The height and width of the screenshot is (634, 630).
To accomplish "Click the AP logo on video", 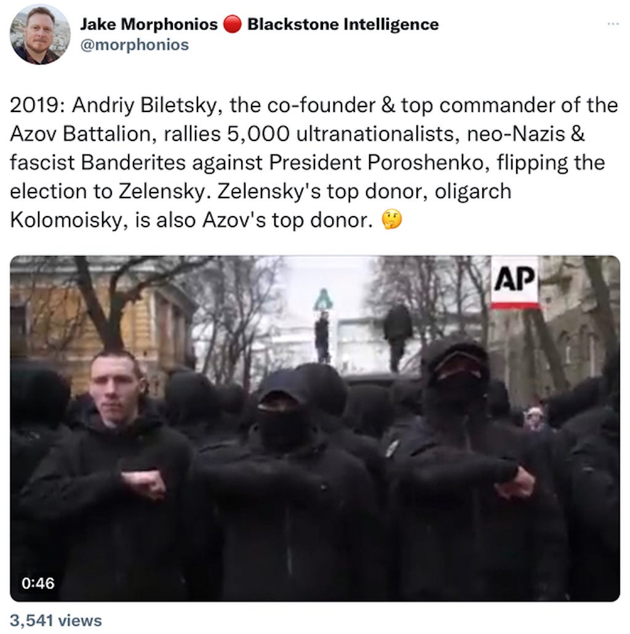I will pos(514,282).
